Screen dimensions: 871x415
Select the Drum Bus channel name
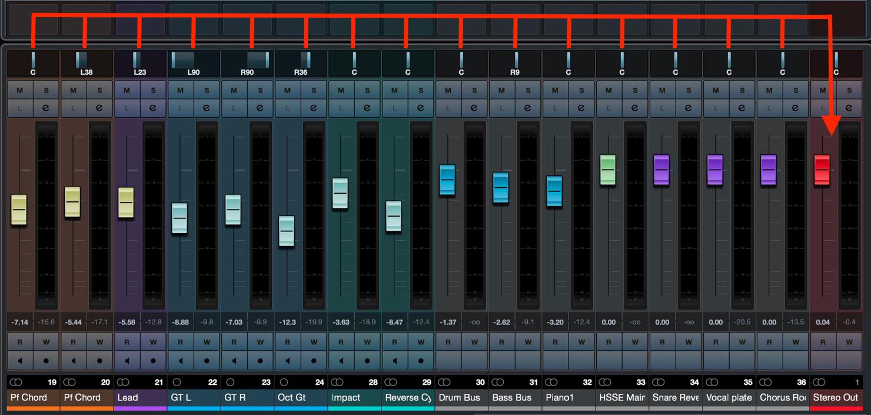[461, 398]
